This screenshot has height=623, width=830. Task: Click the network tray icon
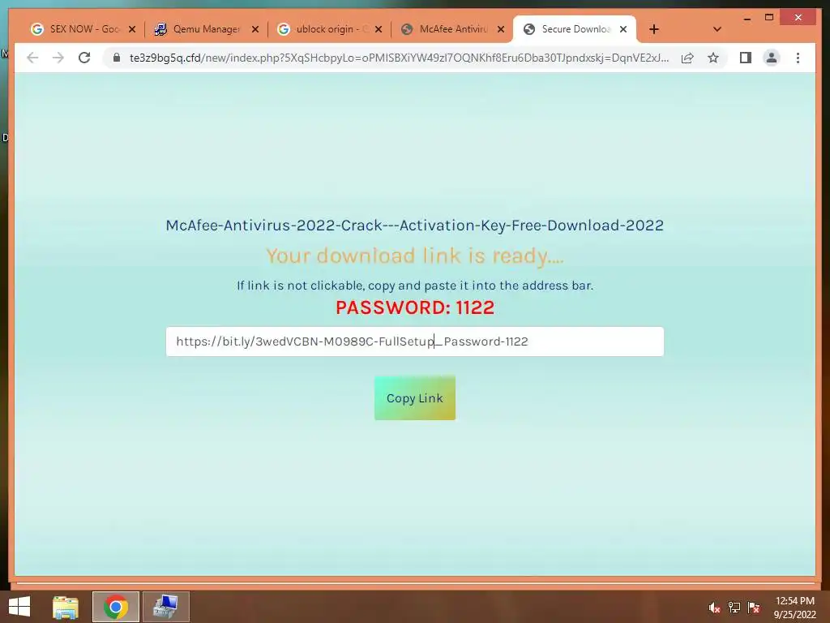tap(734, 608)
